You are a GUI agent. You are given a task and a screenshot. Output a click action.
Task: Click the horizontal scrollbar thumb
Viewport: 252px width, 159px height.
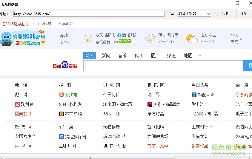coord(90,158)
